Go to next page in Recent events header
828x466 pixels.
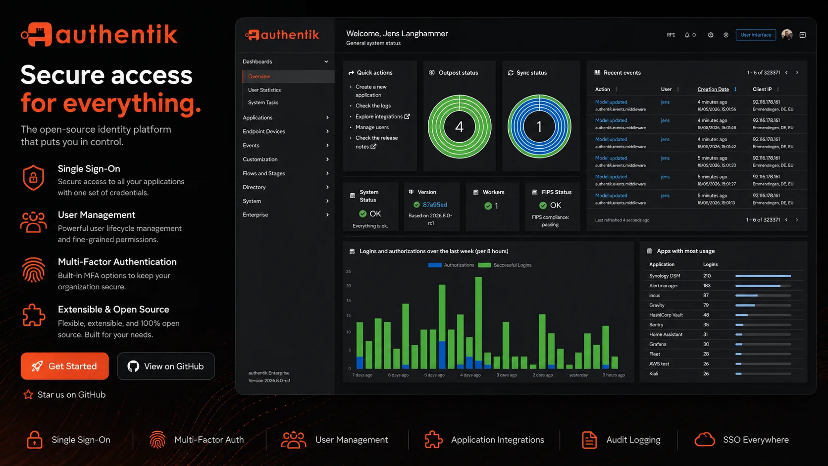pyautogui.click(x=797, y=73)
